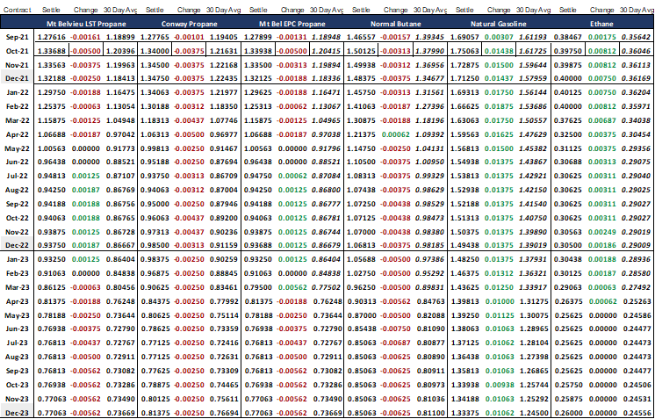Screen dimensions: 655x419
Task: Select Nov-21 Mt Bel EPC settle 1.33500
Action: coord(258,65)
